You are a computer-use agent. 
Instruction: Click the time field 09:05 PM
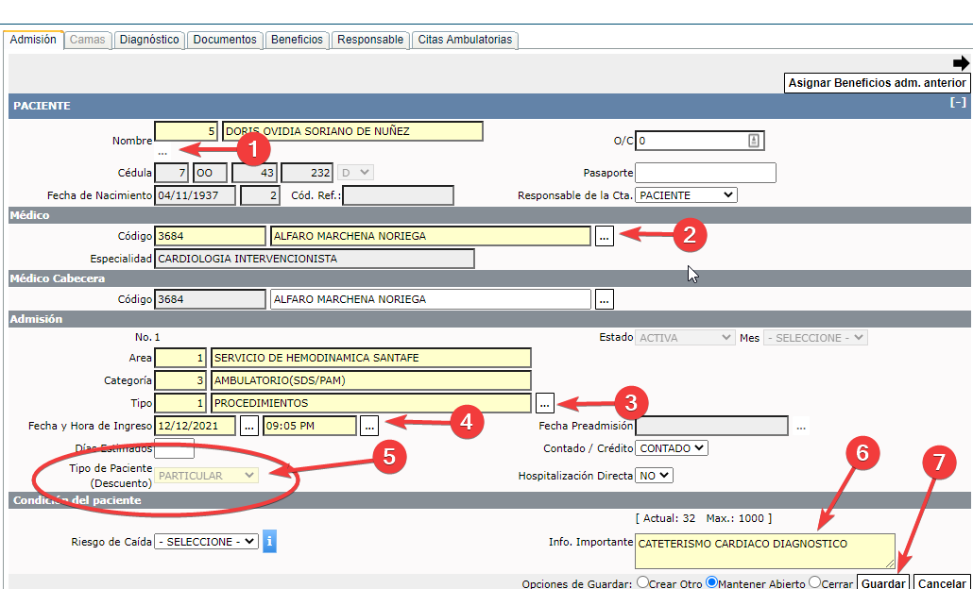click(x=310, y=426)
